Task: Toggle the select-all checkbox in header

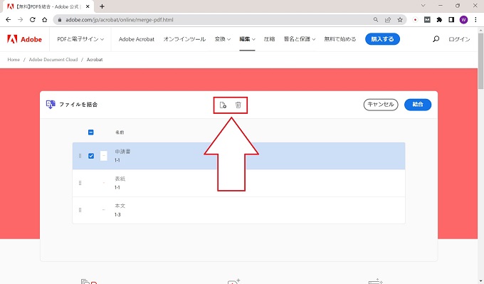Action: click(91, 132)
